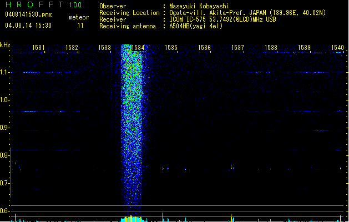349x222 pixels.
Task: Click observer name Masayuki Kobayashi
Action: tap(199, 6)
